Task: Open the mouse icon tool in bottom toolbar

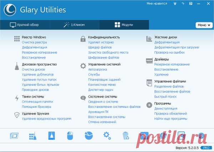Action: (x=70, y=136)
